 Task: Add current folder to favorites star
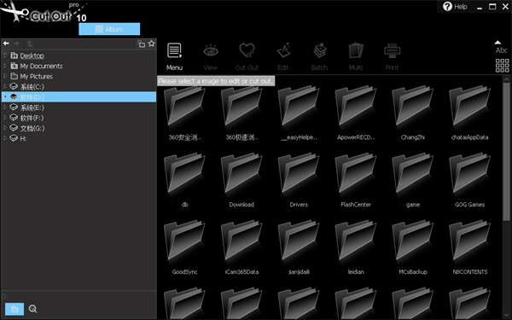(152, 44)
